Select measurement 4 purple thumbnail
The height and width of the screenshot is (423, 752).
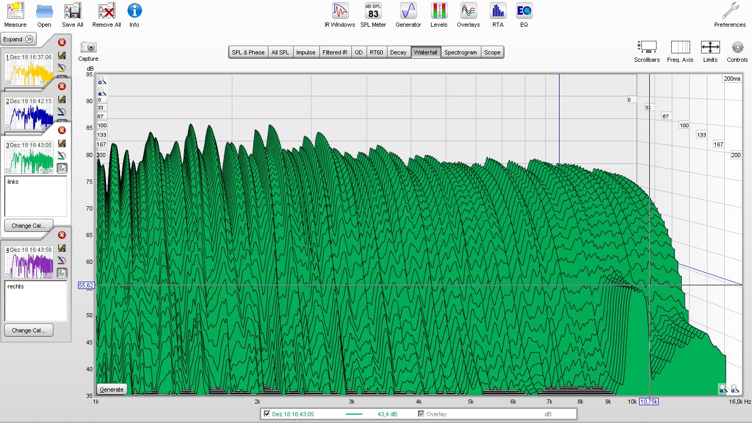[29, 261]
